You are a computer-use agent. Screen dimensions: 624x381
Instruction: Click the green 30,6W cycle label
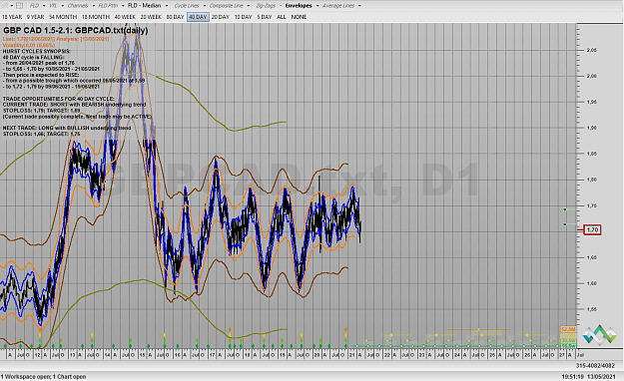[x=568, y=340]
